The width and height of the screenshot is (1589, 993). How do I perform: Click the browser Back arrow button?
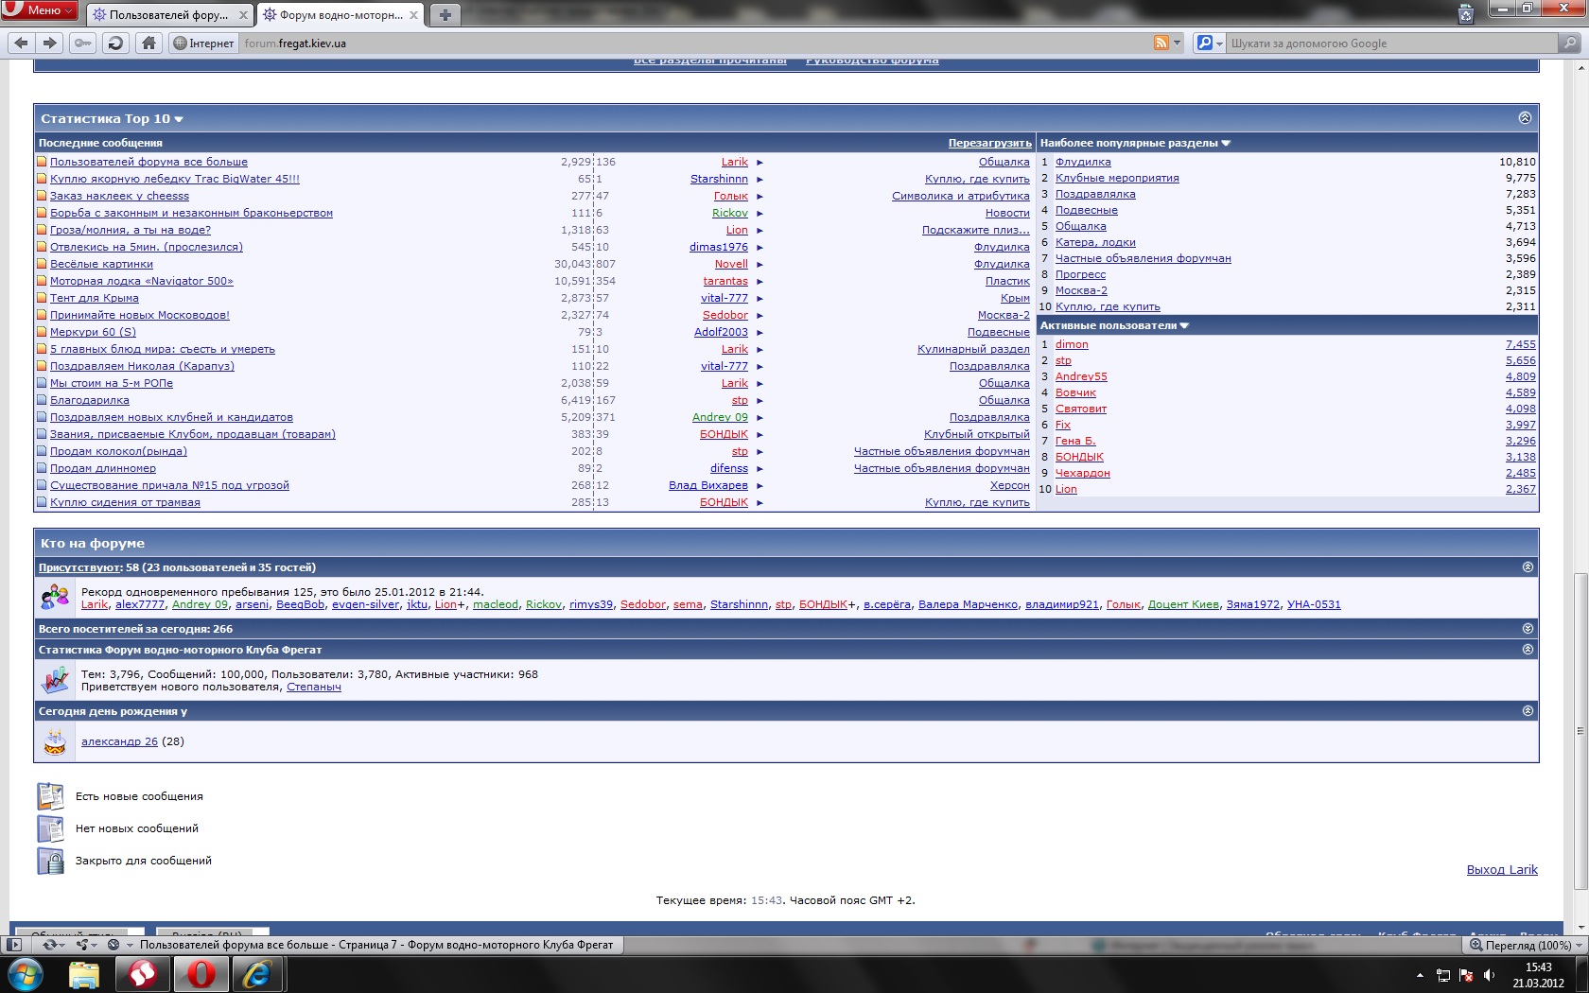(21, 43)
